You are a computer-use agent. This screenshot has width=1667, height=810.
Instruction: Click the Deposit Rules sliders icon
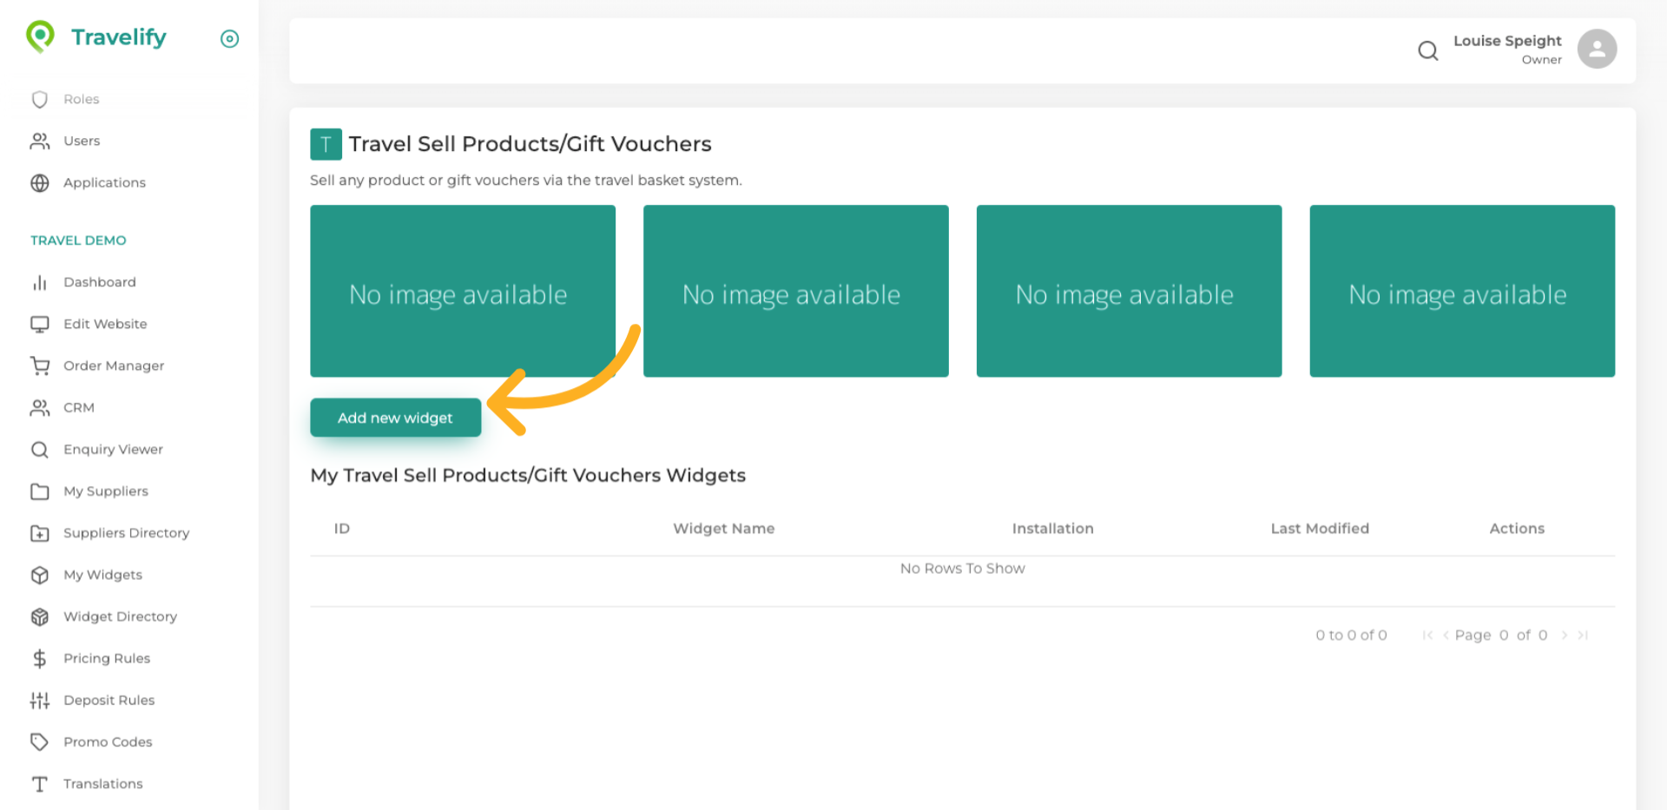40,701
